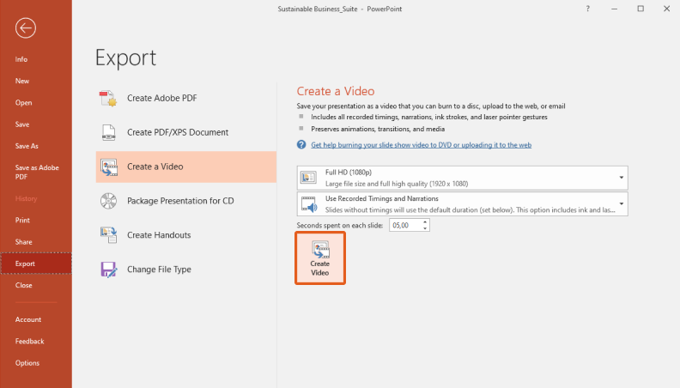Select the Create Handouts option
Screen dimensions: 680x388
[186, 235]
